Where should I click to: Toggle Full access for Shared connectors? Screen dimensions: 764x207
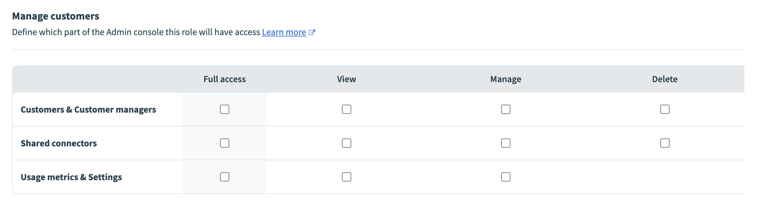225,143
